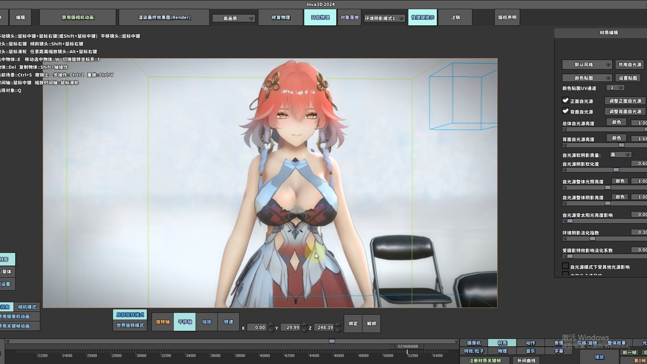Open 颜色 picker for 背面自光源亮度
This screenshot has width=647, height=364.
pos(616,138)
